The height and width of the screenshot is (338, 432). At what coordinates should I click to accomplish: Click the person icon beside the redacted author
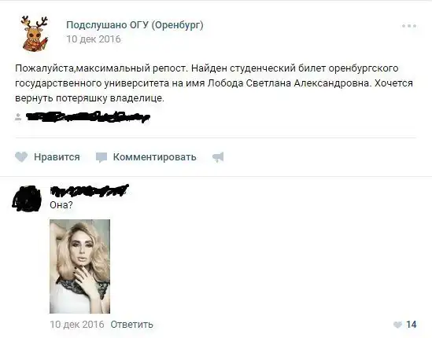coord(18,117)
